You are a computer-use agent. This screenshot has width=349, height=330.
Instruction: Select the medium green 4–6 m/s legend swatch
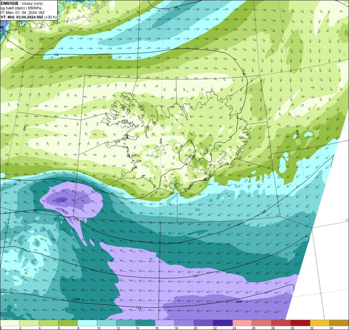coord(49,323)
